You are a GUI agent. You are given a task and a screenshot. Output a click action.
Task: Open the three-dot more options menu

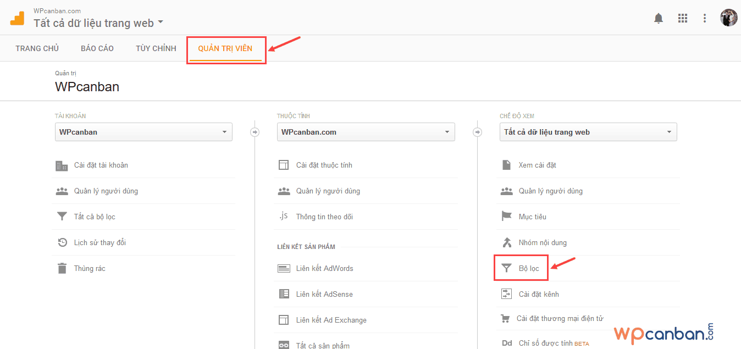pyautogui.click(x=705, y=18)
